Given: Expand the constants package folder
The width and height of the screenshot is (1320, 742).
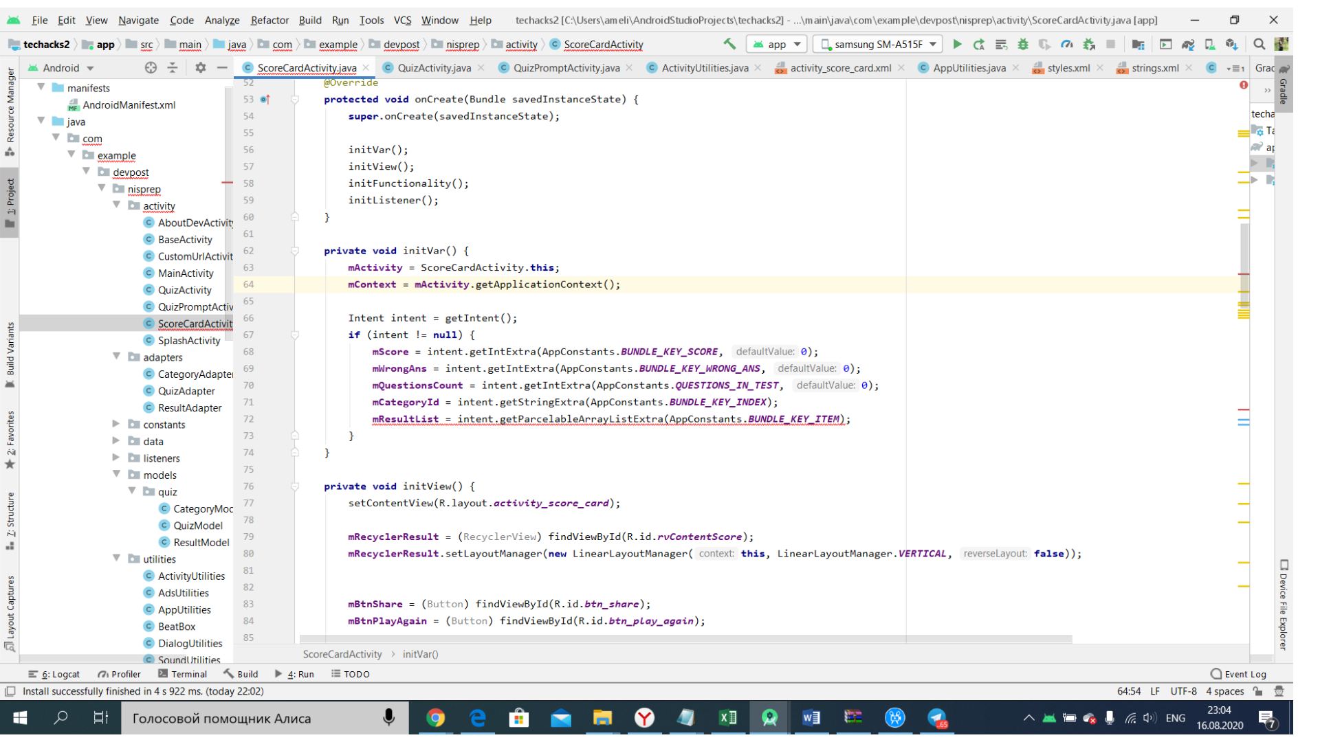Looking at the screenshot, I should coord(116,424).
